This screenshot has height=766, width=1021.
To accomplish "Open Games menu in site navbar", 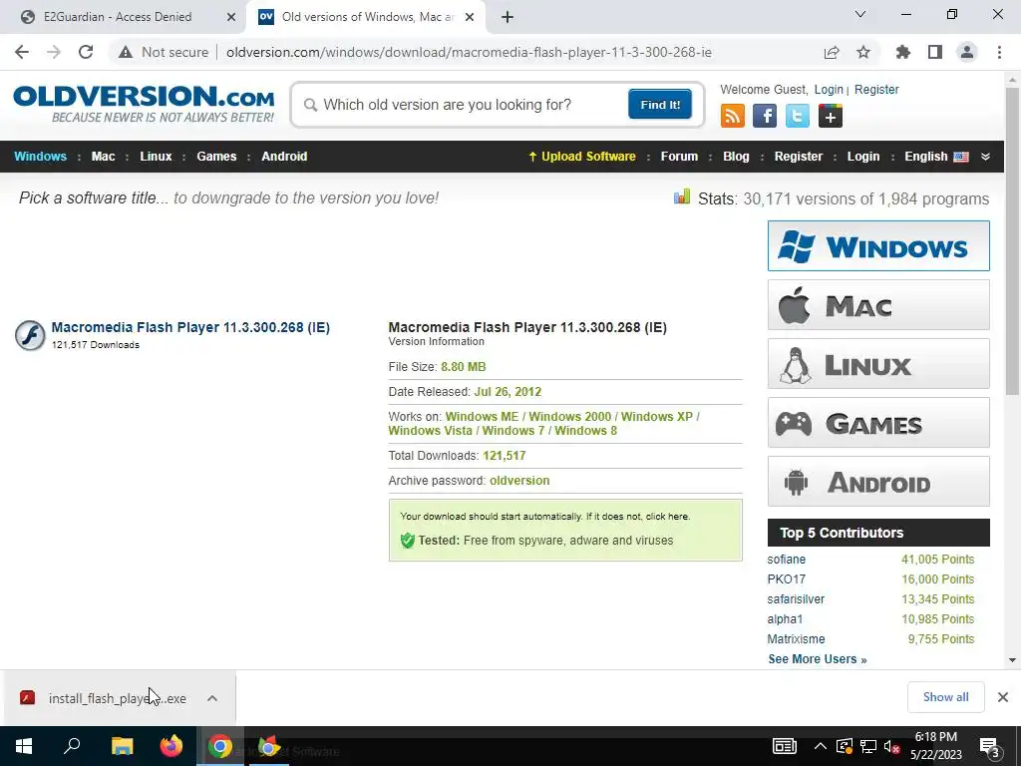I will pos(216,157).
